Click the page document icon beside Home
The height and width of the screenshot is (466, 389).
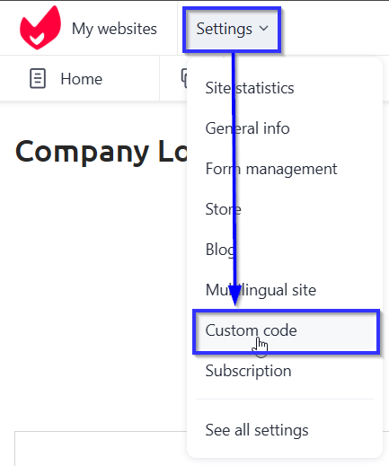(x=38, y=78)
